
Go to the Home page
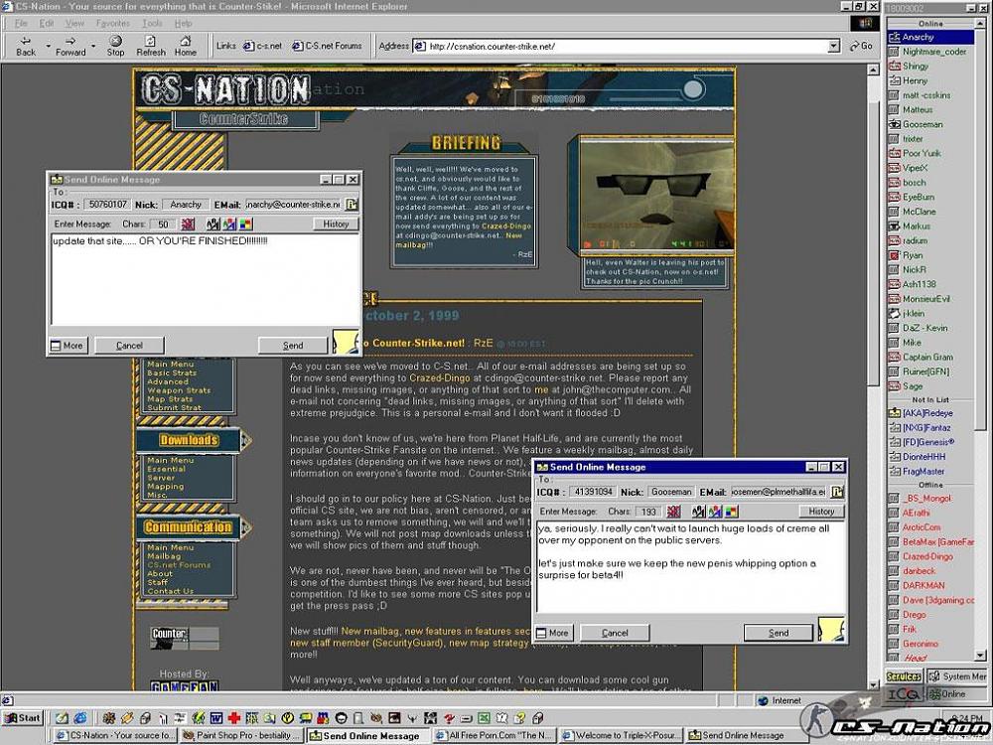[186, 47]
